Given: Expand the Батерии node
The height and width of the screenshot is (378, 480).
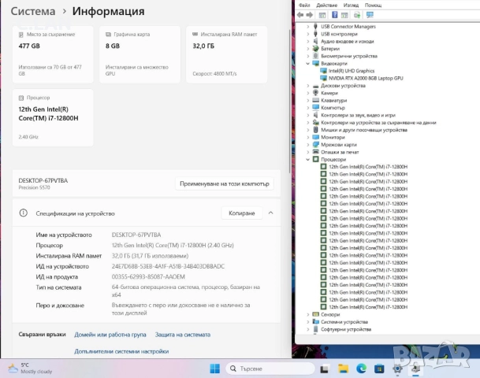Looking at the screenshot, I should [308, 49].
